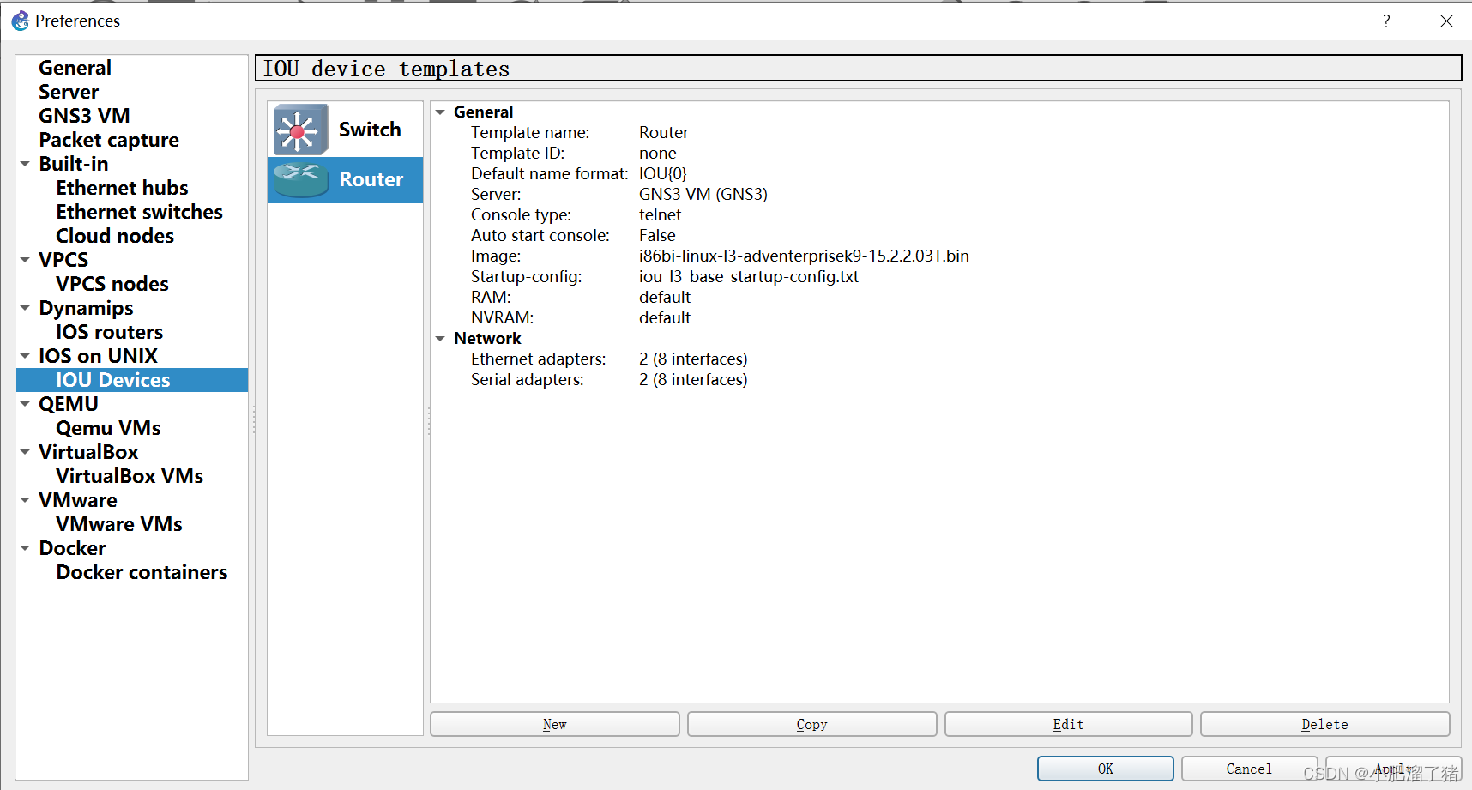The height and width of the screenshot is (790, 1472).
Task: Confirm preferences with OK
Action: [x=1106, y=769]
